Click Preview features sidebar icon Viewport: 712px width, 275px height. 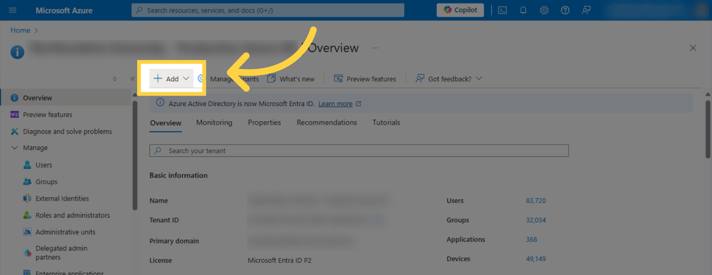(15, 114)
